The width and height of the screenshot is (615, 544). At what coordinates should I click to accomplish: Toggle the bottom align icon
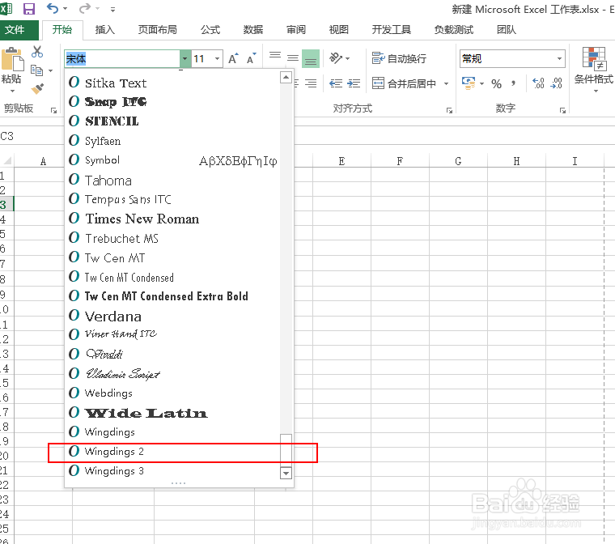[x=311, y=59]
